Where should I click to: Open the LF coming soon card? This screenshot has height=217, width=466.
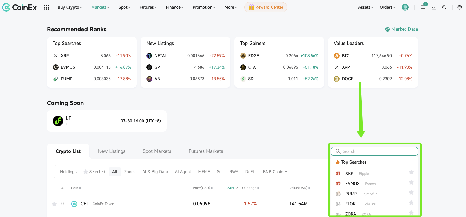[107, 121]
